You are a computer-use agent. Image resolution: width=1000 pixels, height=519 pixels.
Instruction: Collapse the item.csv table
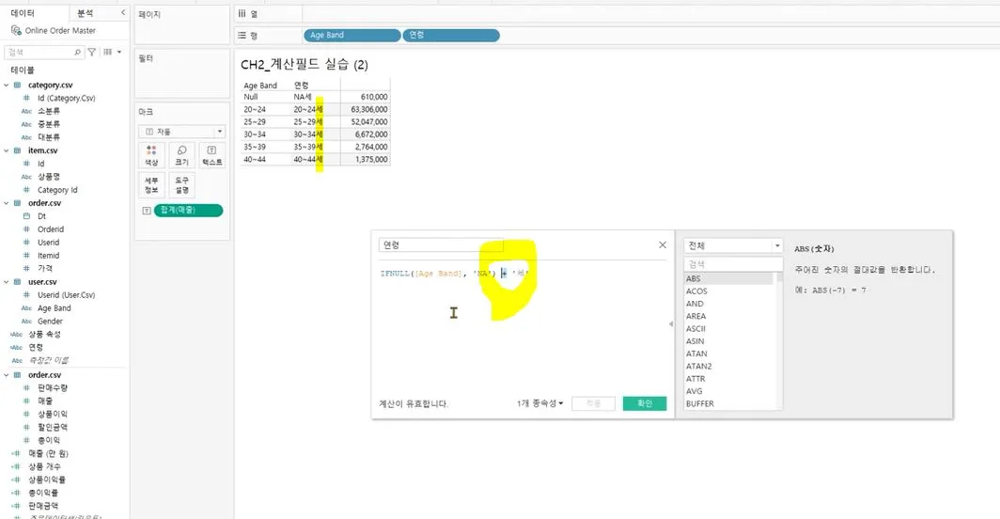pos(7,150)
